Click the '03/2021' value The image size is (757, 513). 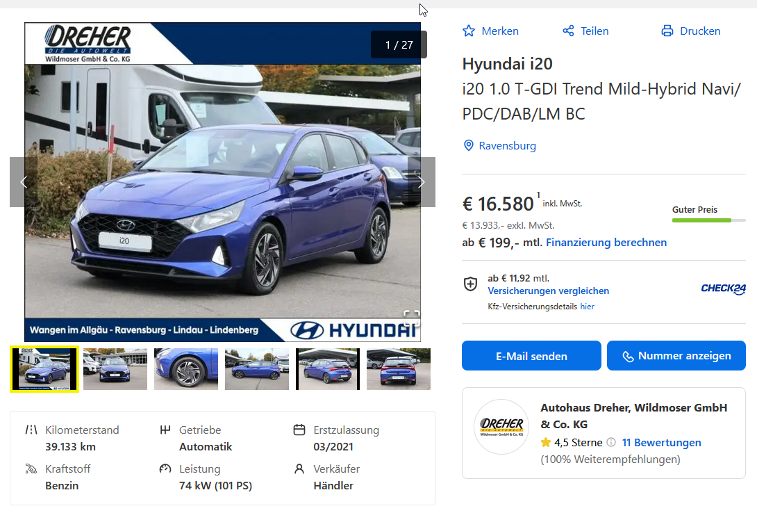point(333,447)
